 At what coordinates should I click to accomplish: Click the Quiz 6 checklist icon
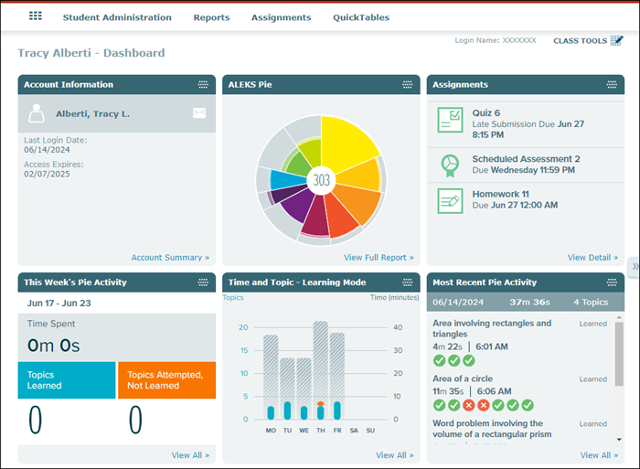pos(449,119)
